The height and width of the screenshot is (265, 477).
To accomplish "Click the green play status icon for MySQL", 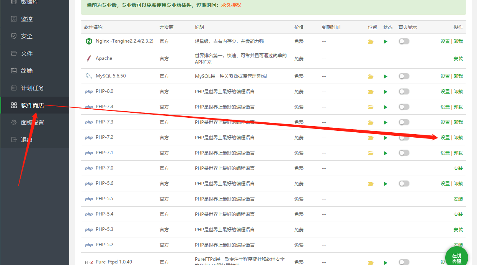I will point(386,76).
